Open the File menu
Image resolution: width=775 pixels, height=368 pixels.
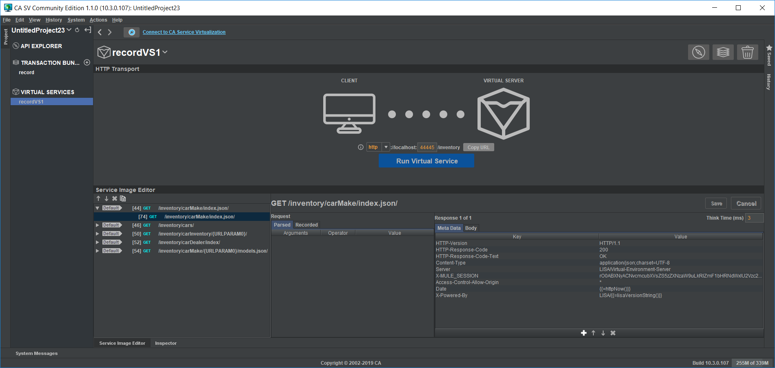click(x=7, y=20)
